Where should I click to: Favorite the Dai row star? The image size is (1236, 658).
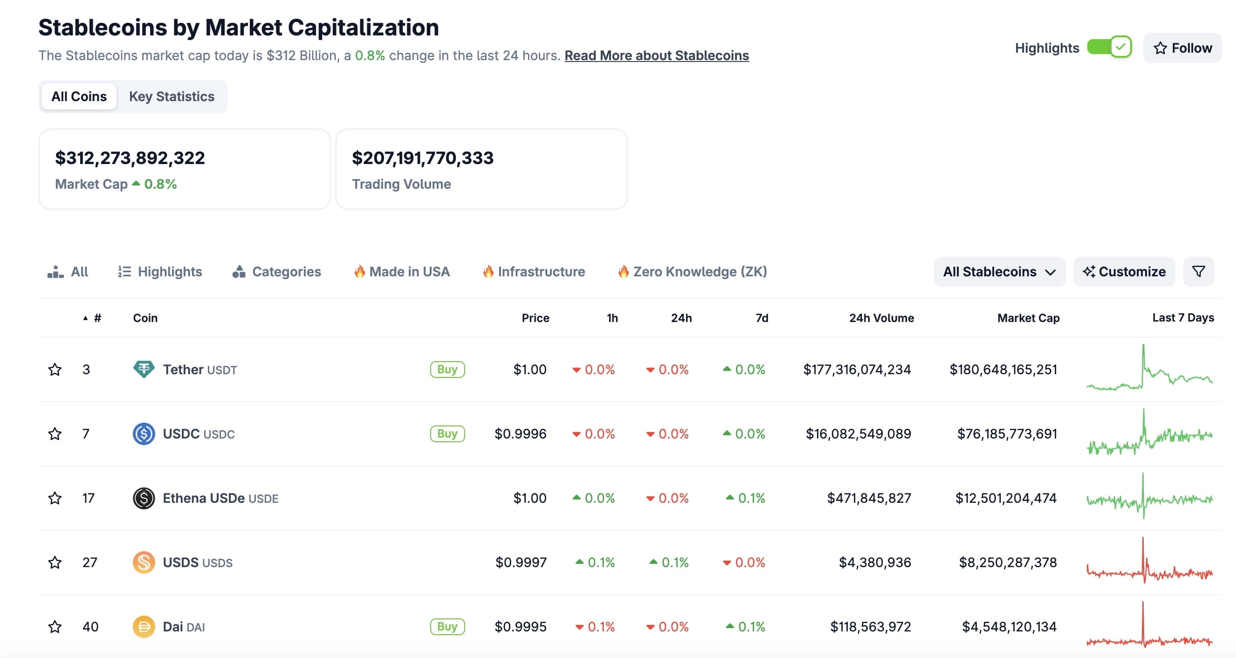55,626
